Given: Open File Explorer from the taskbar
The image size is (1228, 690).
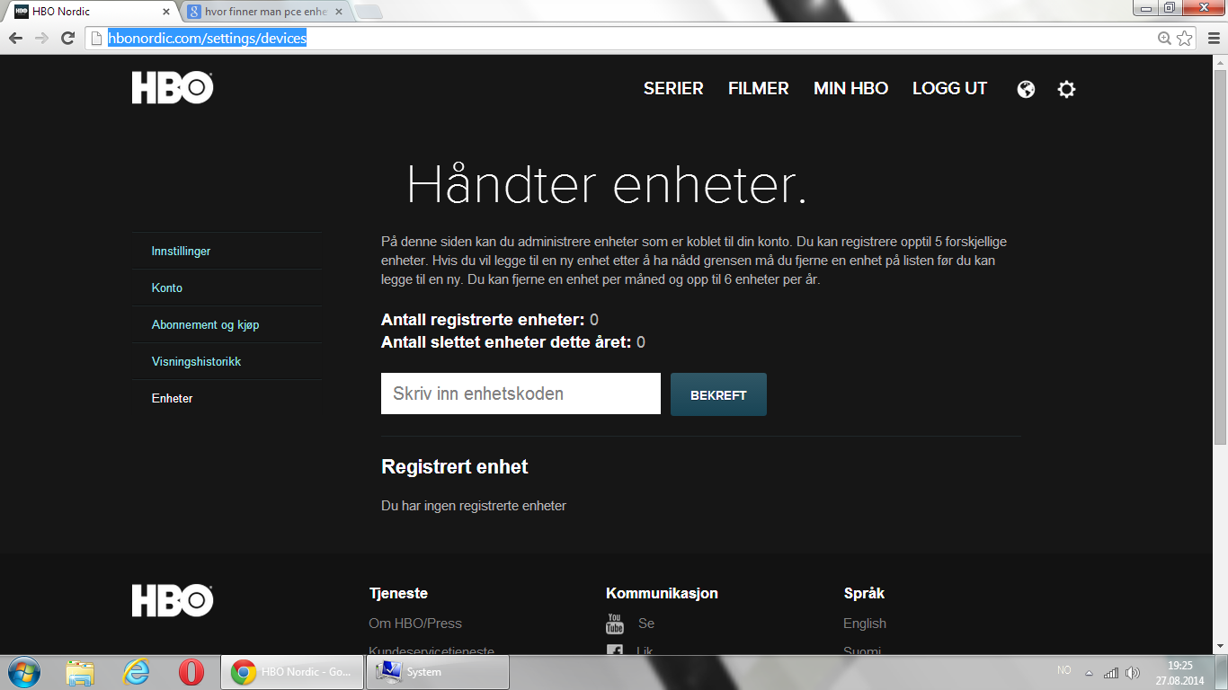Looking at the screenshot, I should [80, 672].
